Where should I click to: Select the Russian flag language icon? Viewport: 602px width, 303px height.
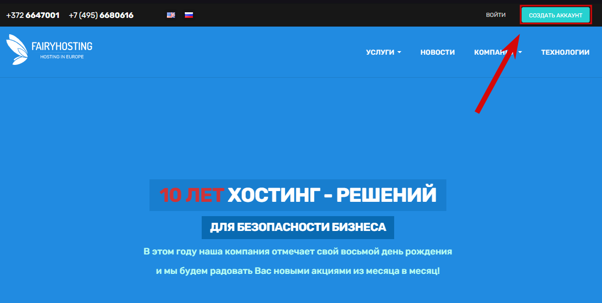click(x=189, y=15)
